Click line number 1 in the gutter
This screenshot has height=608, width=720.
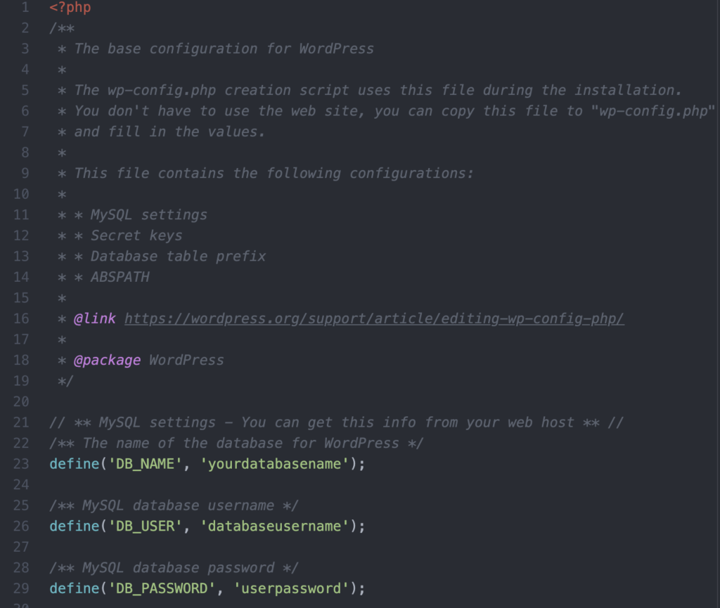[25, 8]
